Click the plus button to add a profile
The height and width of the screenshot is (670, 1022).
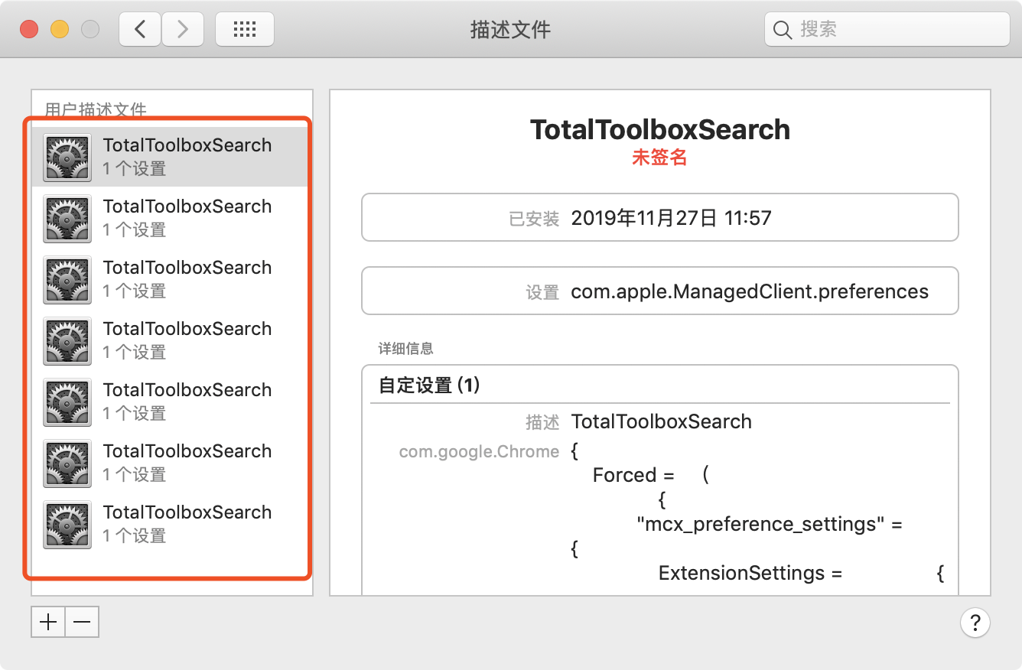[x=48, y=622]
